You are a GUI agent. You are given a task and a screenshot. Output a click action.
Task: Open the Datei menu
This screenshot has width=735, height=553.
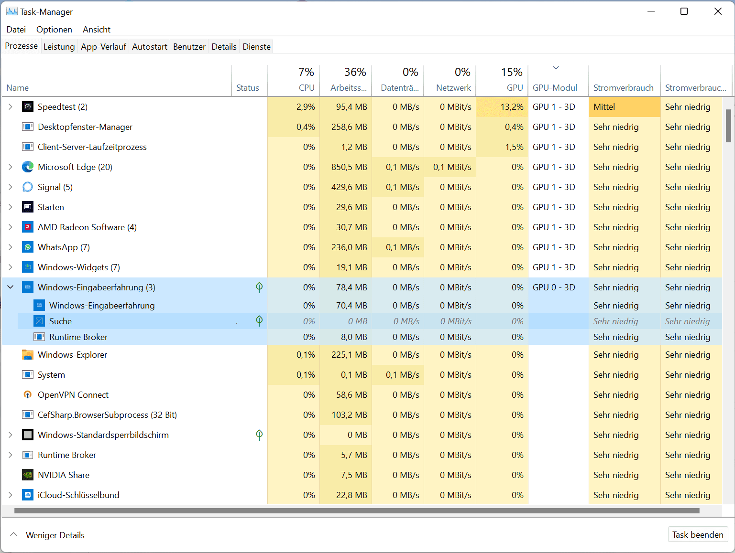16,30
